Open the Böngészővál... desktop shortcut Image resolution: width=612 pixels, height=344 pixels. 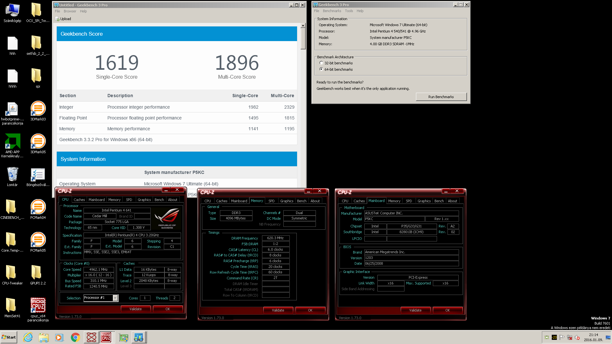38,177
